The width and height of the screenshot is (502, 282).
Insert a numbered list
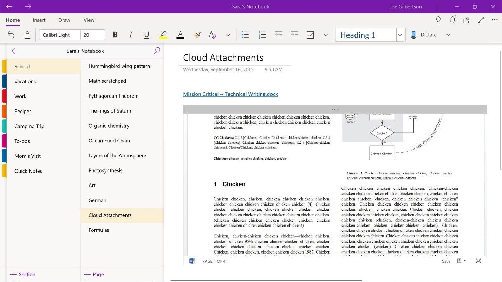pos(262,35)
